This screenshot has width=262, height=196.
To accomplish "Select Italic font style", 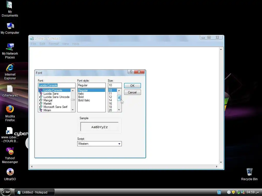I will (91, 93).
